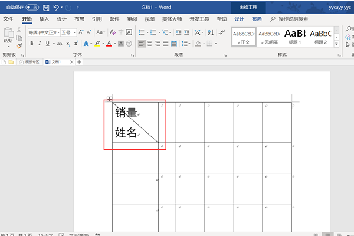Toggle Underline formatting
Image resolution: width=354 pixels, height=236 pixels.
(47, 43)
